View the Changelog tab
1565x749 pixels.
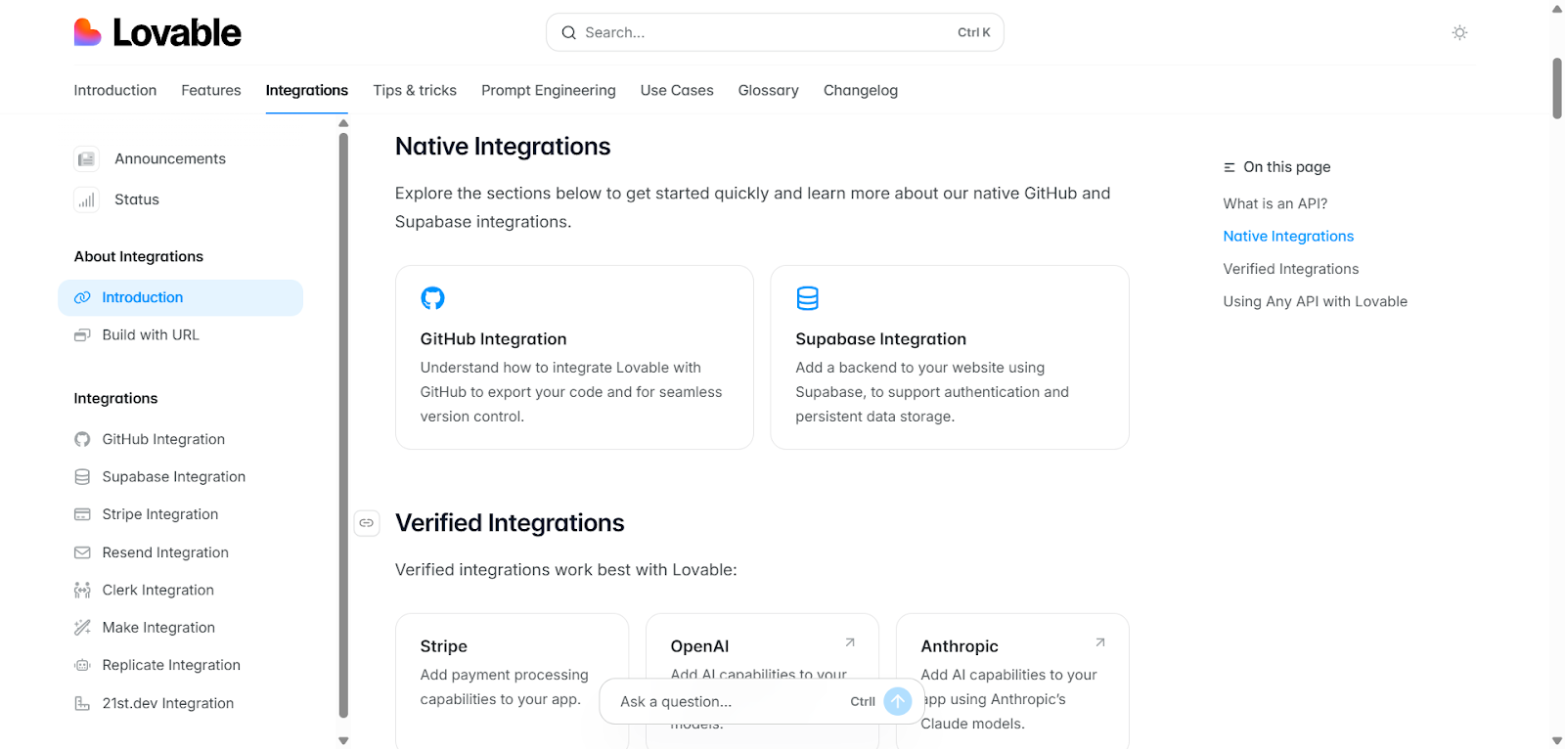pos(861,90)
